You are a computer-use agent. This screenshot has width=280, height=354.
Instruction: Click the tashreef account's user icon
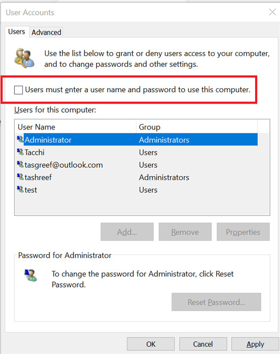(x=20, y=177)
